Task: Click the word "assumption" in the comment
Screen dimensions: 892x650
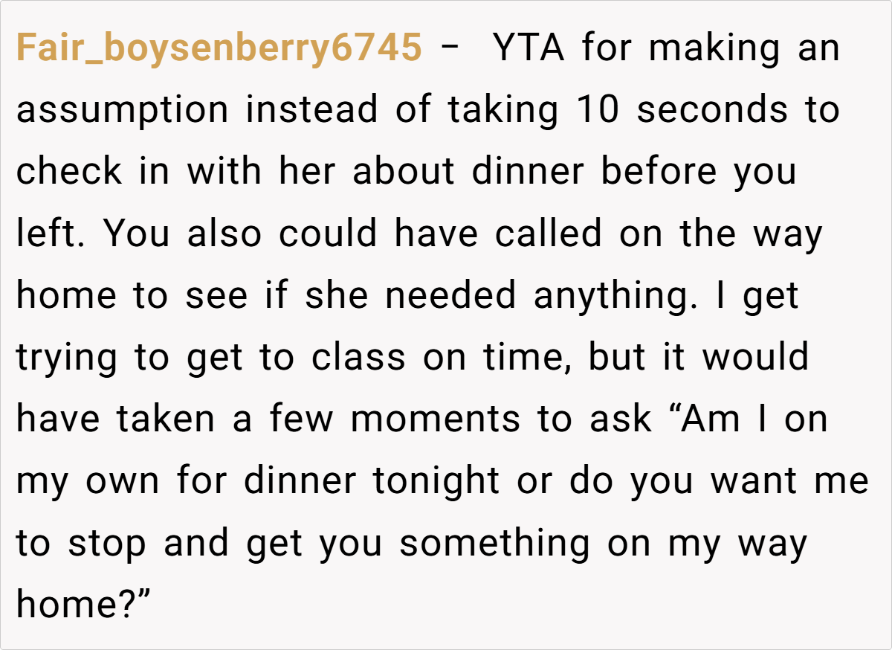Action: tap(123, 111)
